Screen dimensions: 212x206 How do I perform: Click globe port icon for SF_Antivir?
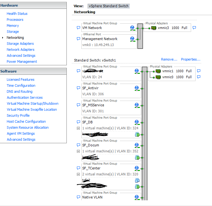(x=137, y=88)
